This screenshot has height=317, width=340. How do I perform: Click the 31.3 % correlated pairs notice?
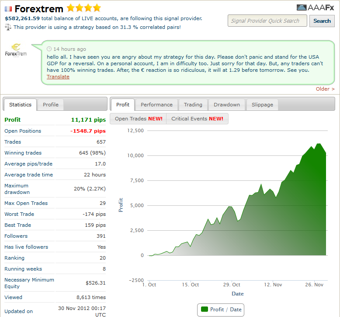coord(97,27)
